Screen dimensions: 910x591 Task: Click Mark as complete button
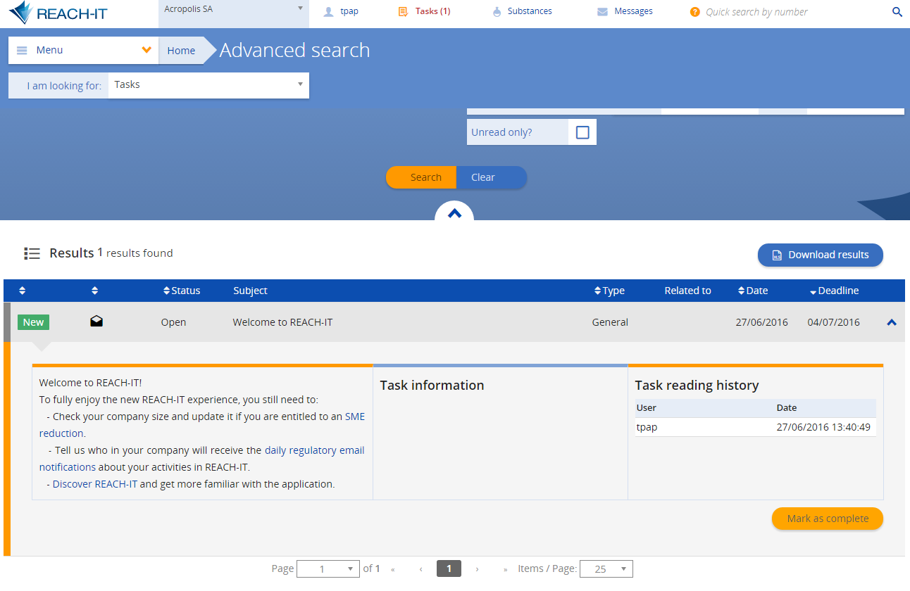pyautogui.click(x=828, y=519)
